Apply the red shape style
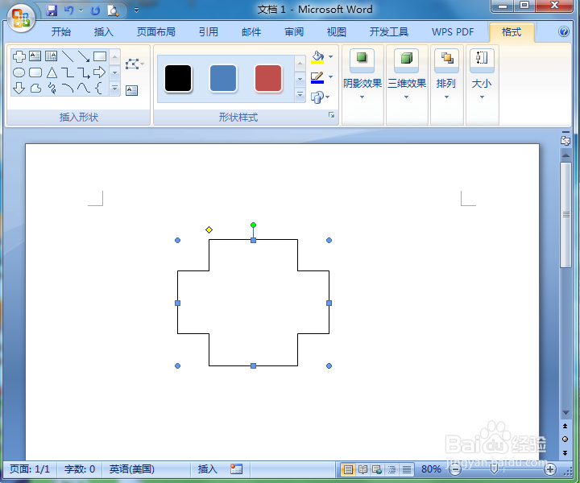 (268, 78)
